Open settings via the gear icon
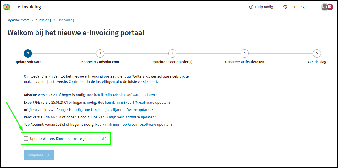Screen dimensions: 338x168 coord(285,7)
